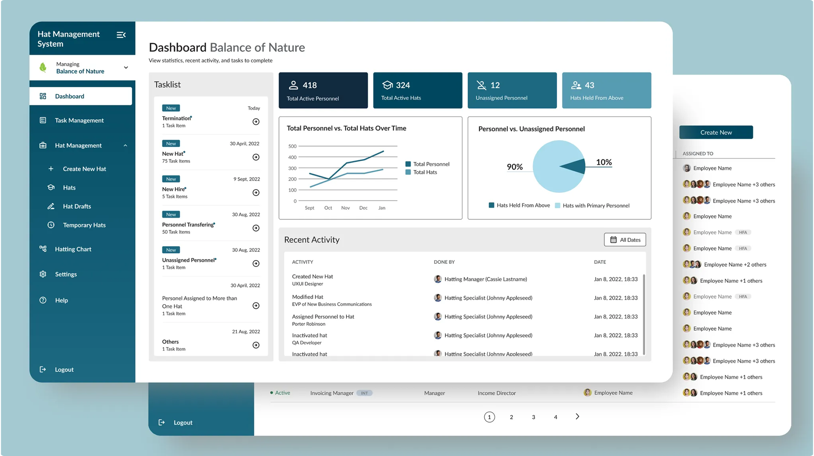The height and width of the screenshot is (456, 814).
Task: Click arrow icon for Others task
Action: click(x=256, y=345)
